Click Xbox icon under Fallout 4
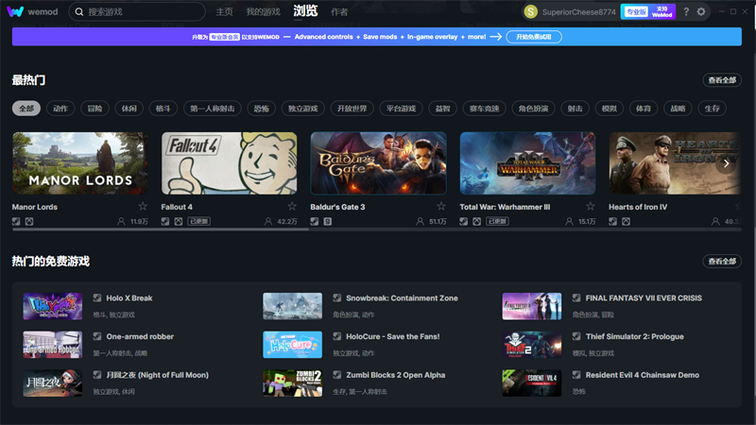Image resolution: width=756 pixels, height=425 pixels. [x=179, y=221]
